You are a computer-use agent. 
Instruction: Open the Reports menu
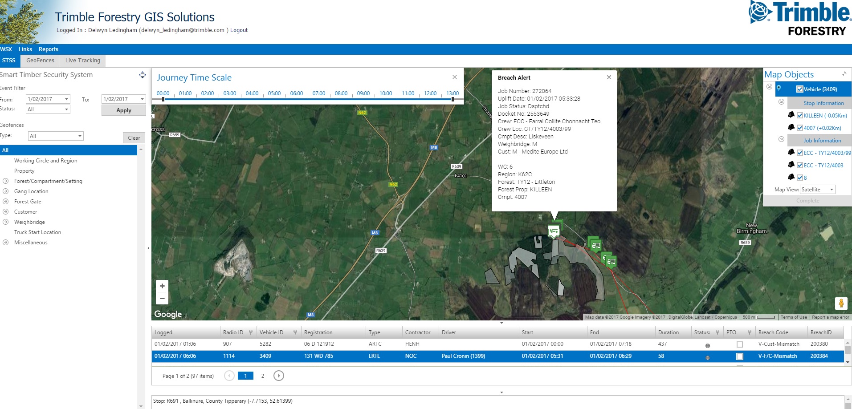(49, 49)
